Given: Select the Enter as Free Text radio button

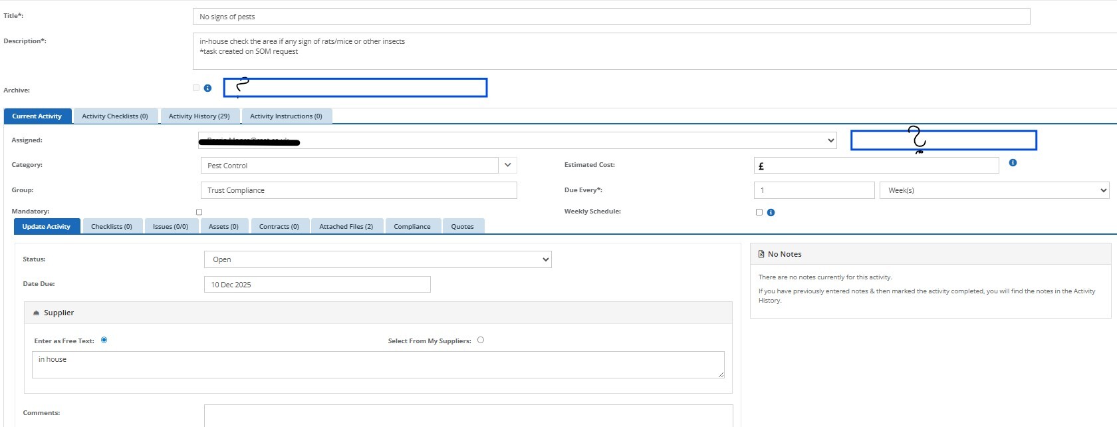Looking at the screenshot, I should (104, 340).
